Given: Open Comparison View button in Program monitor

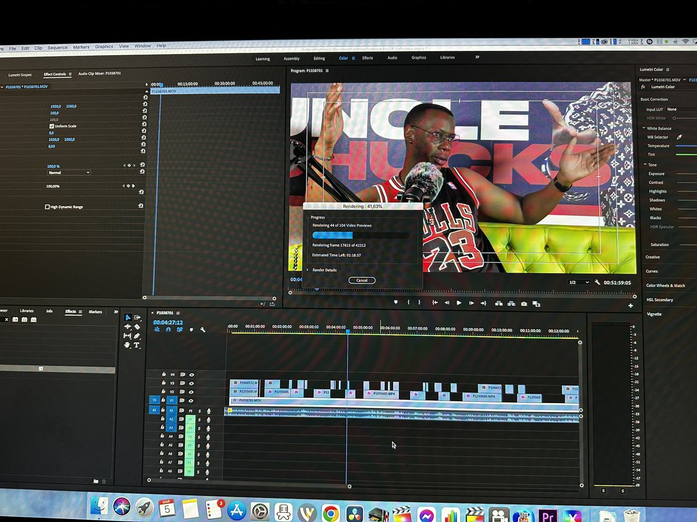Looking at the screenshot, I should [536, 303].
